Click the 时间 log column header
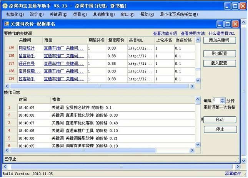The height and width of the screenshot is (178, 248). [34, 99]
